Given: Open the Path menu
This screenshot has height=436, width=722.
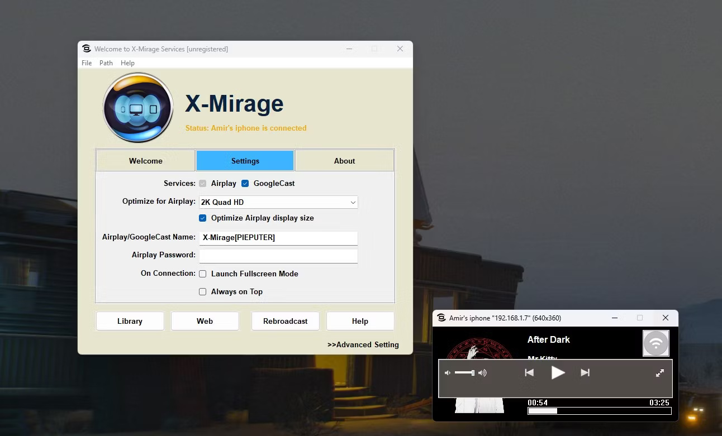Looking at the screenshot, I should [x=106, y=63].
